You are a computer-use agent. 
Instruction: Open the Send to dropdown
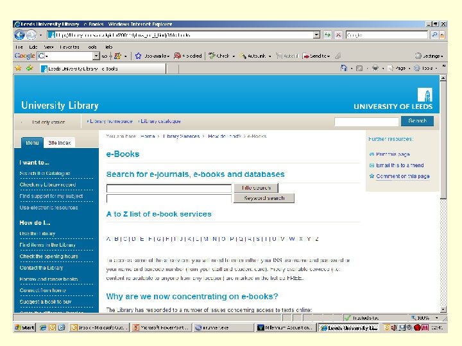(x=317, y=56)
